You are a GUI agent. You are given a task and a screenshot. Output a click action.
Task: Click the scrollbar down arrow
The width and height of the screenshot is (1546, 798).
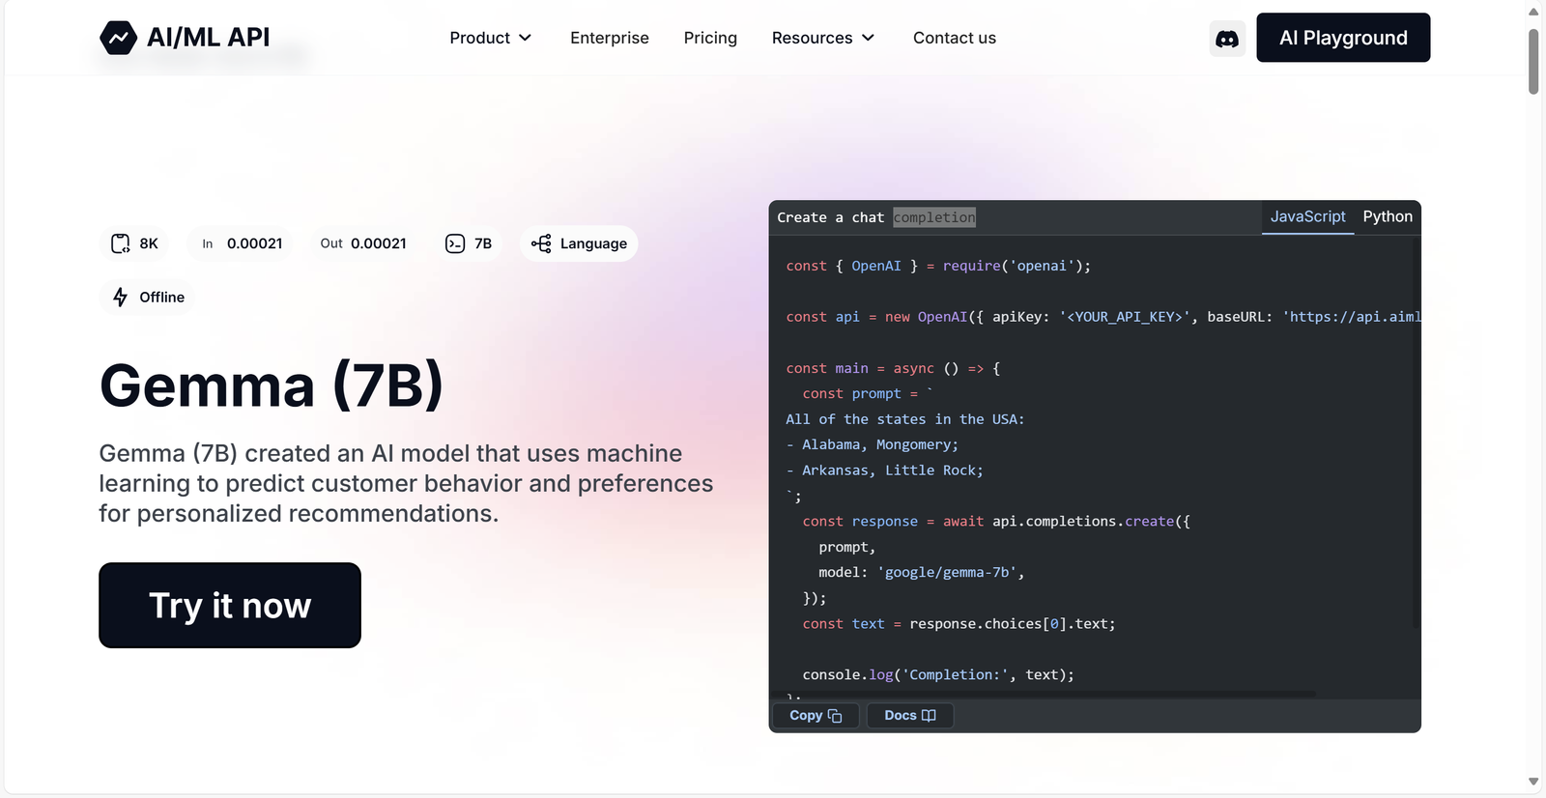coord(1533,782)
